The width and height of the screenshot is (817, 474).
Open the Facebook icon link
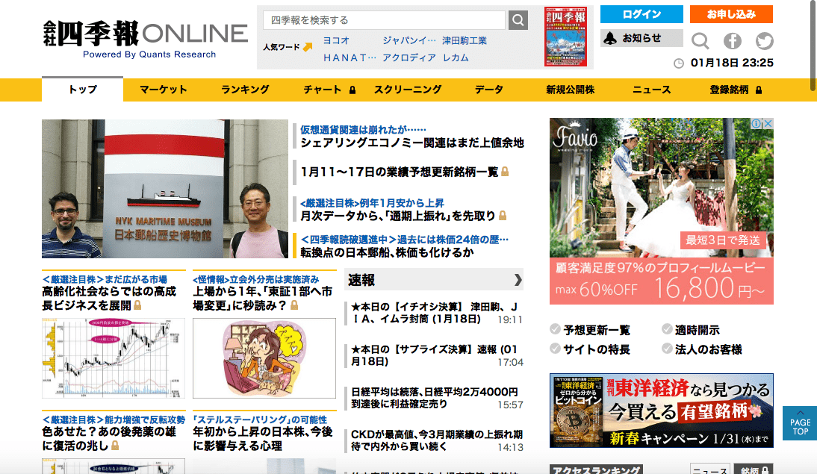[732, 41]
